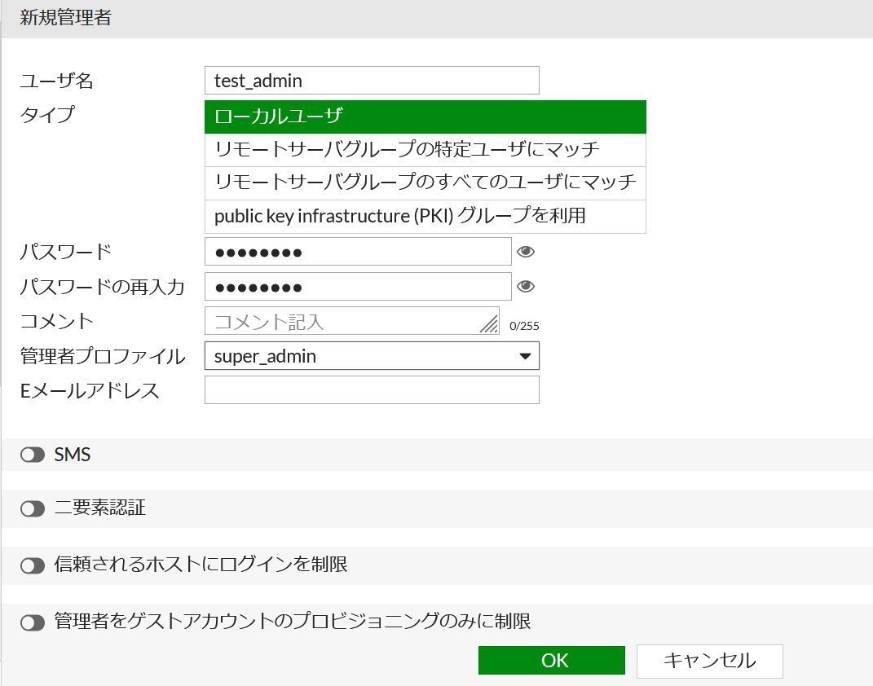Open the 管理者プロファイル dropdown
Viewport: 873px width, 686px height.
pos(372,355)
